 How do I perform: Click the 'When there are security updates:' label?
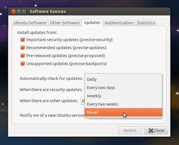[x=51, y=90]
